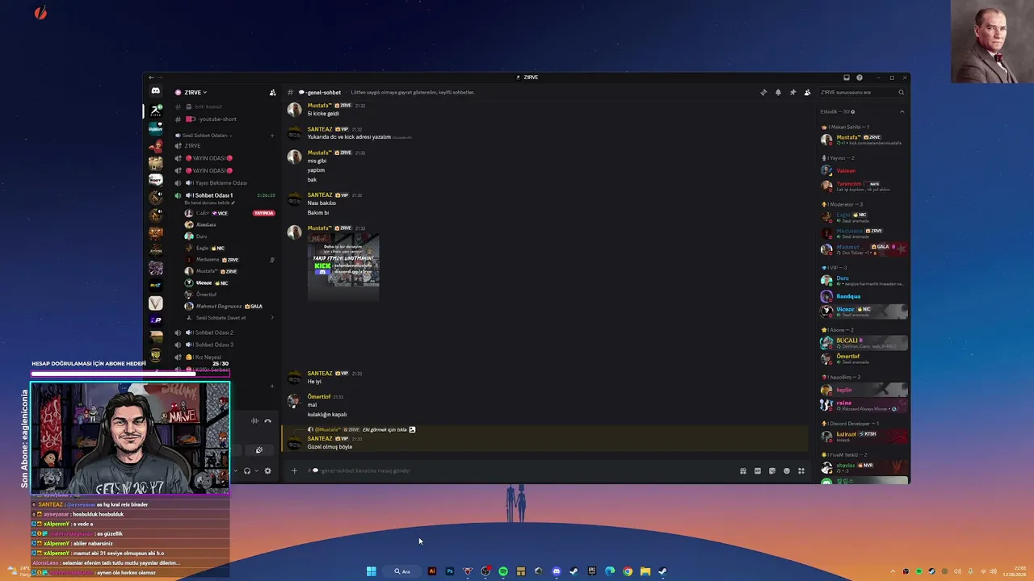Click SANTEAZ username on 'He iyi' message
Image resolution: width=1034 pixels, height=581 pixels.
[320, 373]
